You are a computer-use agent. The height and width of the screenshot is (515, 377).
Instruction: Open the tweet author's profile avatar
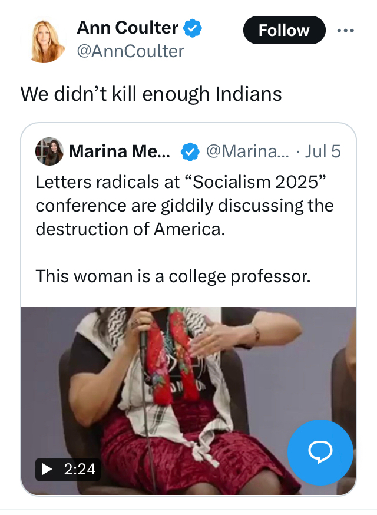coord(45,40)
